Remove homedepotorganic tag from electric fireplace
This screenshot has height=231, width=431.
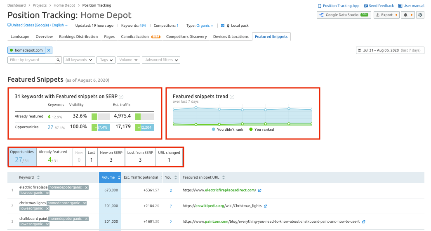(x=86, y=188)
